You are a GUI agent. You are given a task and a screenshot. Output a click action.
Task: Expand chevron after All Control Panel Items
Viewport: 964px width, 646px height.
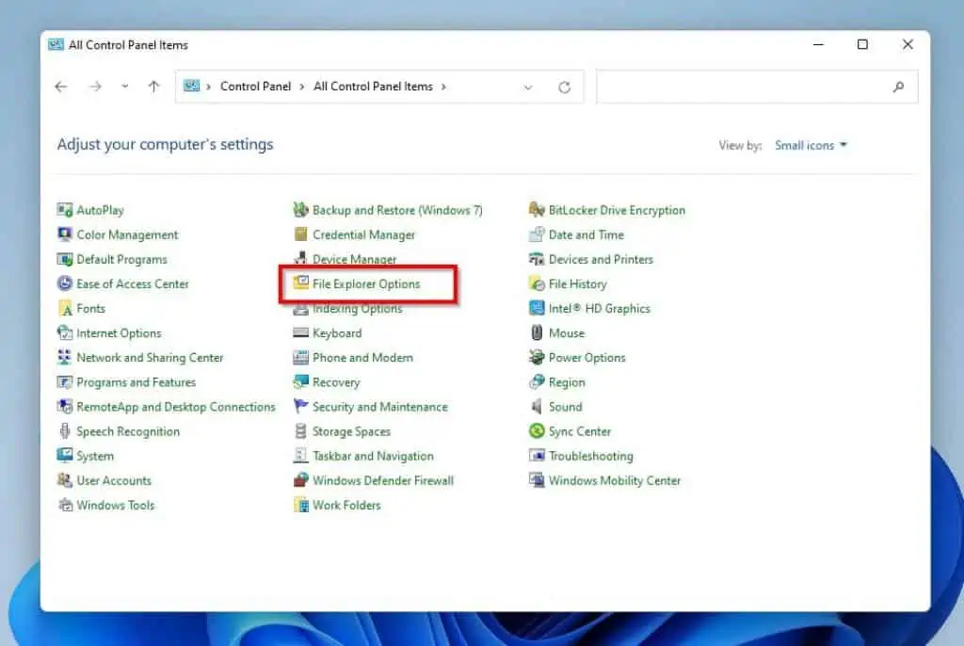[x=443, y=87]
